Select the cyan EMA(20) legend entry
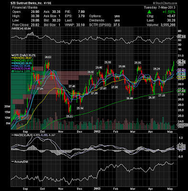188x191 pixels. point(22,64)
